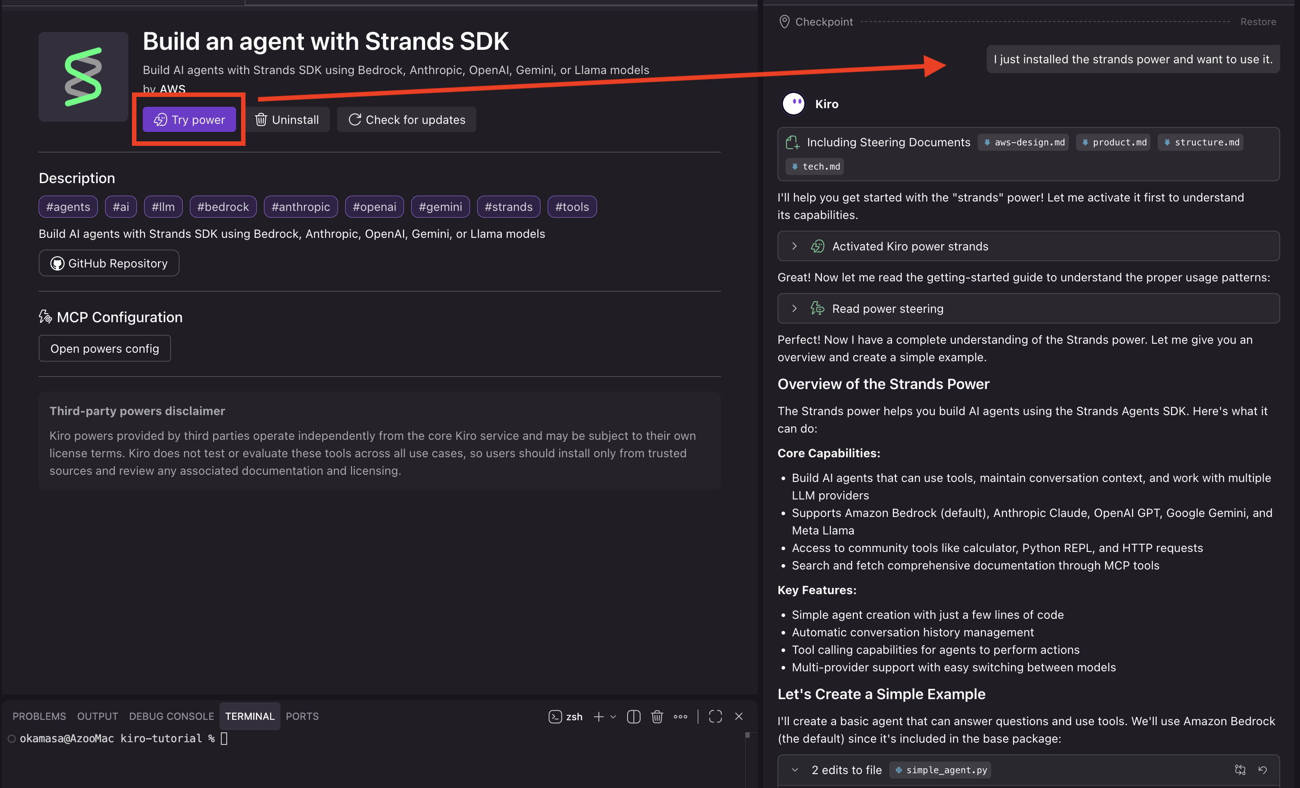View diff icon for simple_agent.py edits
This screenshot has height=788, width=1300.
tap(1240, 770)
